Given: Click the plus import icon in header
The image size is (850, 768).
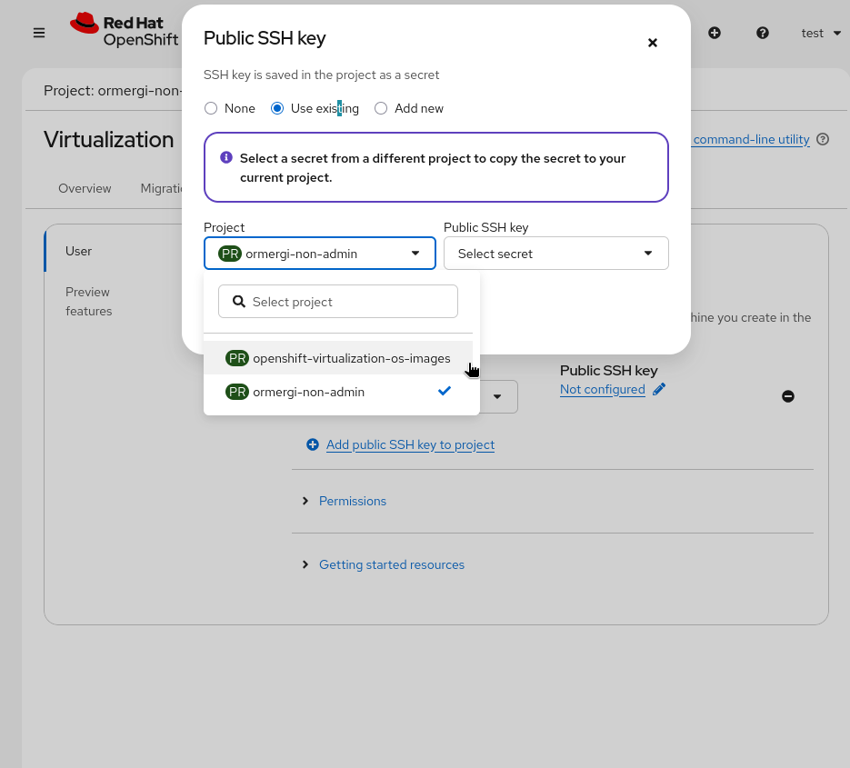Looking at the screenshot, I should pyautogui.click(x=715, y=33).
